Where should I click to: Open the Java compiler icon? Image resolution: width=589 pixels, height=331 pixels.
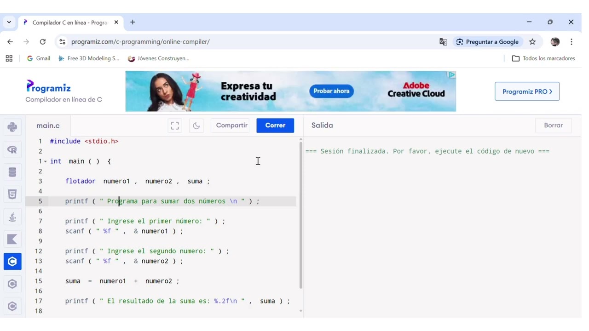pos(12,217)
